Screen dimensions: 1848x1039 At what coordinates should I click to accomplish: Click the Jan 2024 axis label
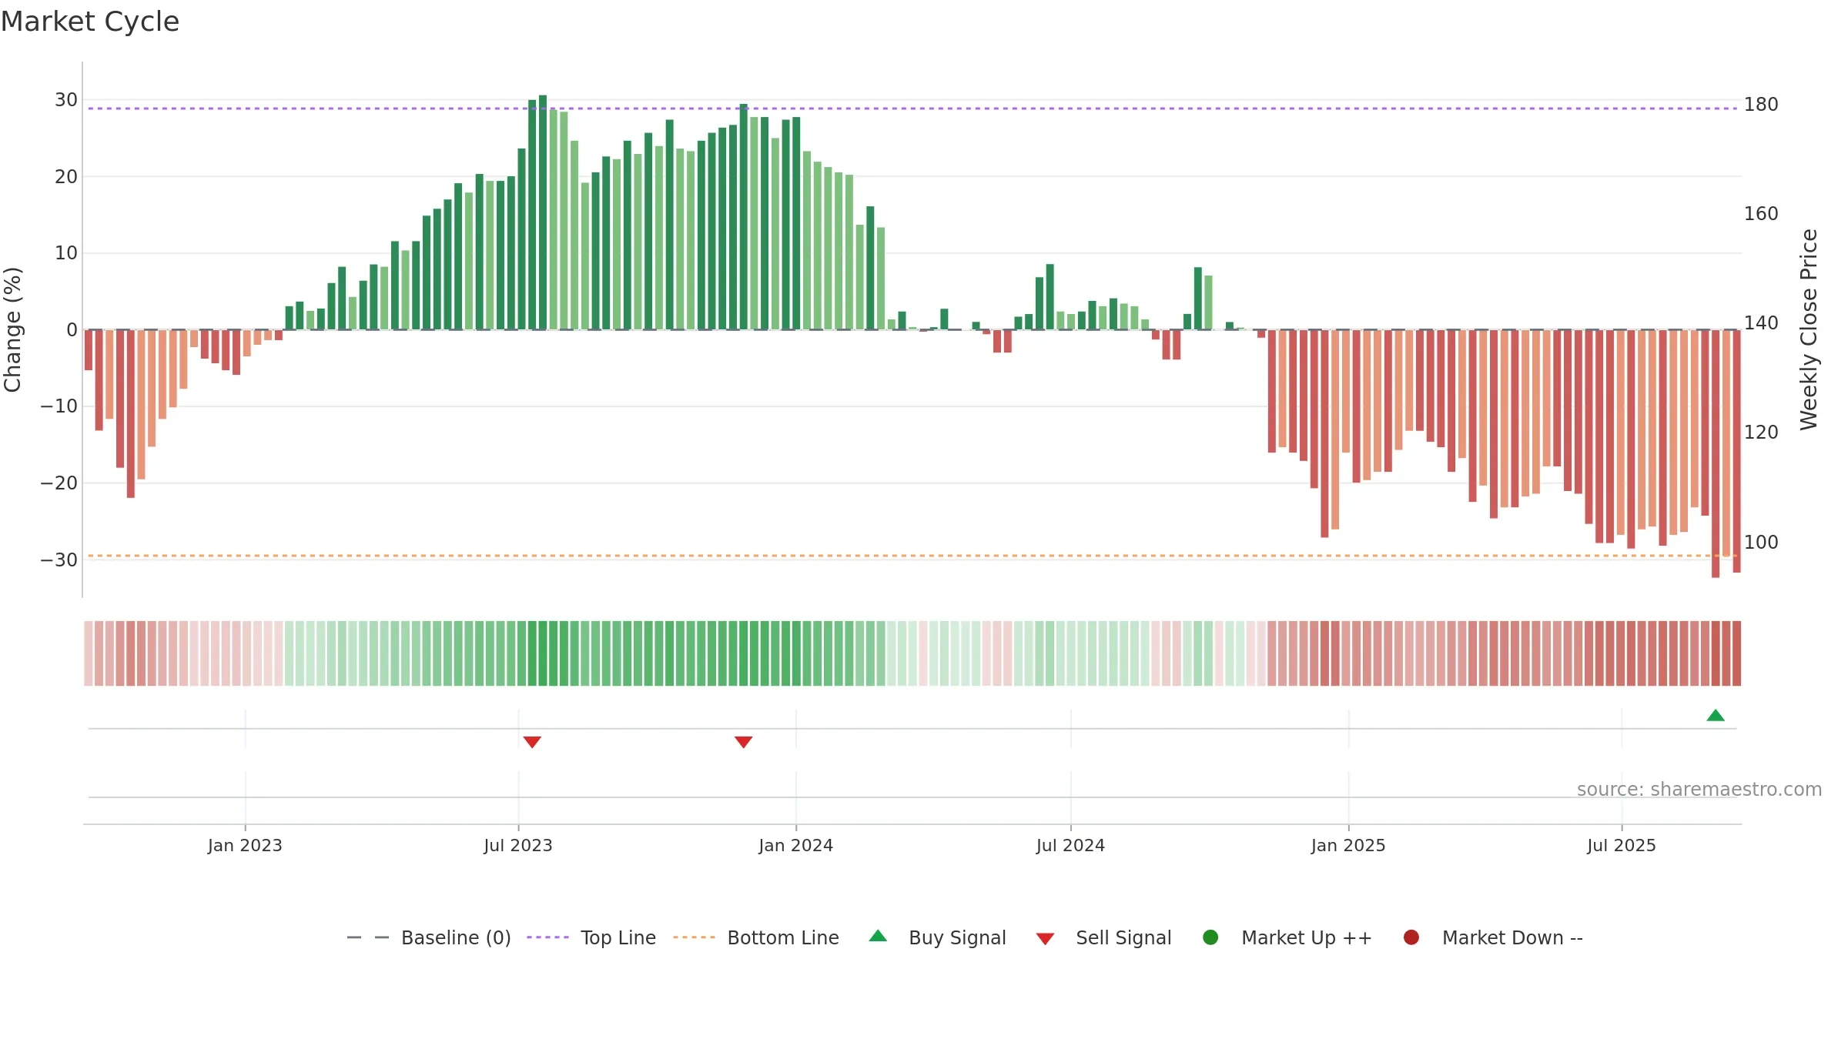click(x=795, y=846)
